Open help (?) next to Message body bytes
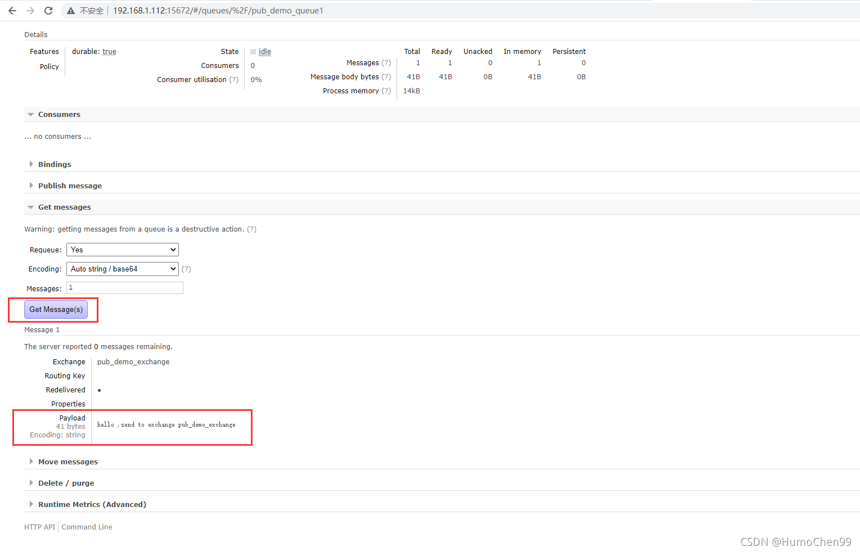The image size is (860, 552). coord(386,77)
